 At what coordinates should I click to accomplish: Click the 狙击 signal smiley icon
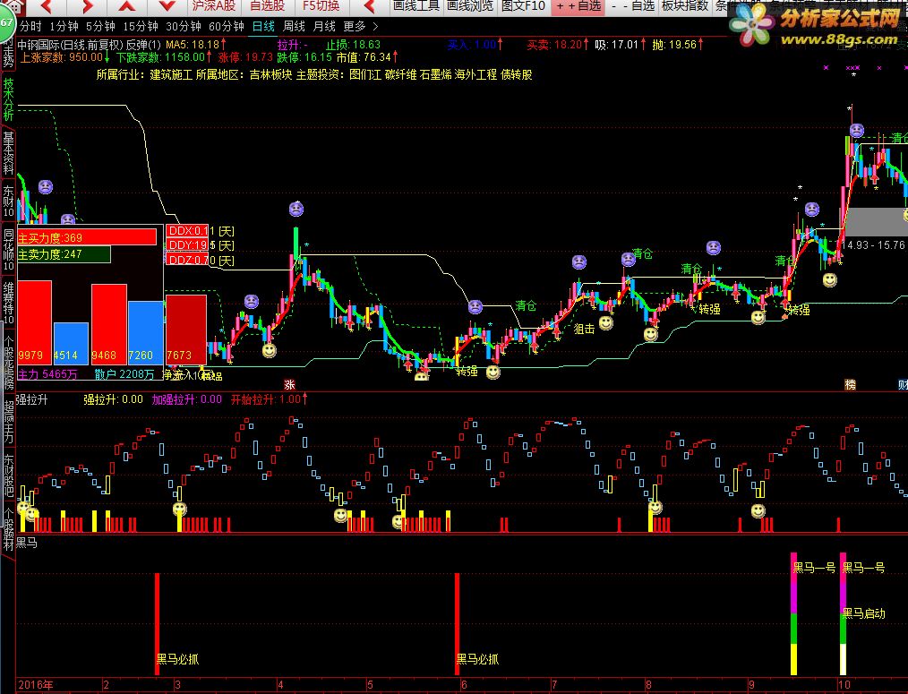coord(605,322)
